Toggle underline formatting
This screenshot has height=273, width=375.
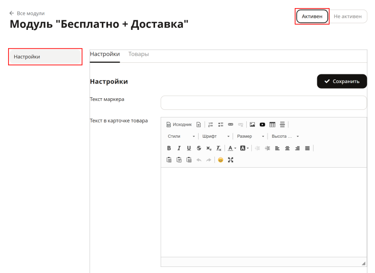[189, 148]
